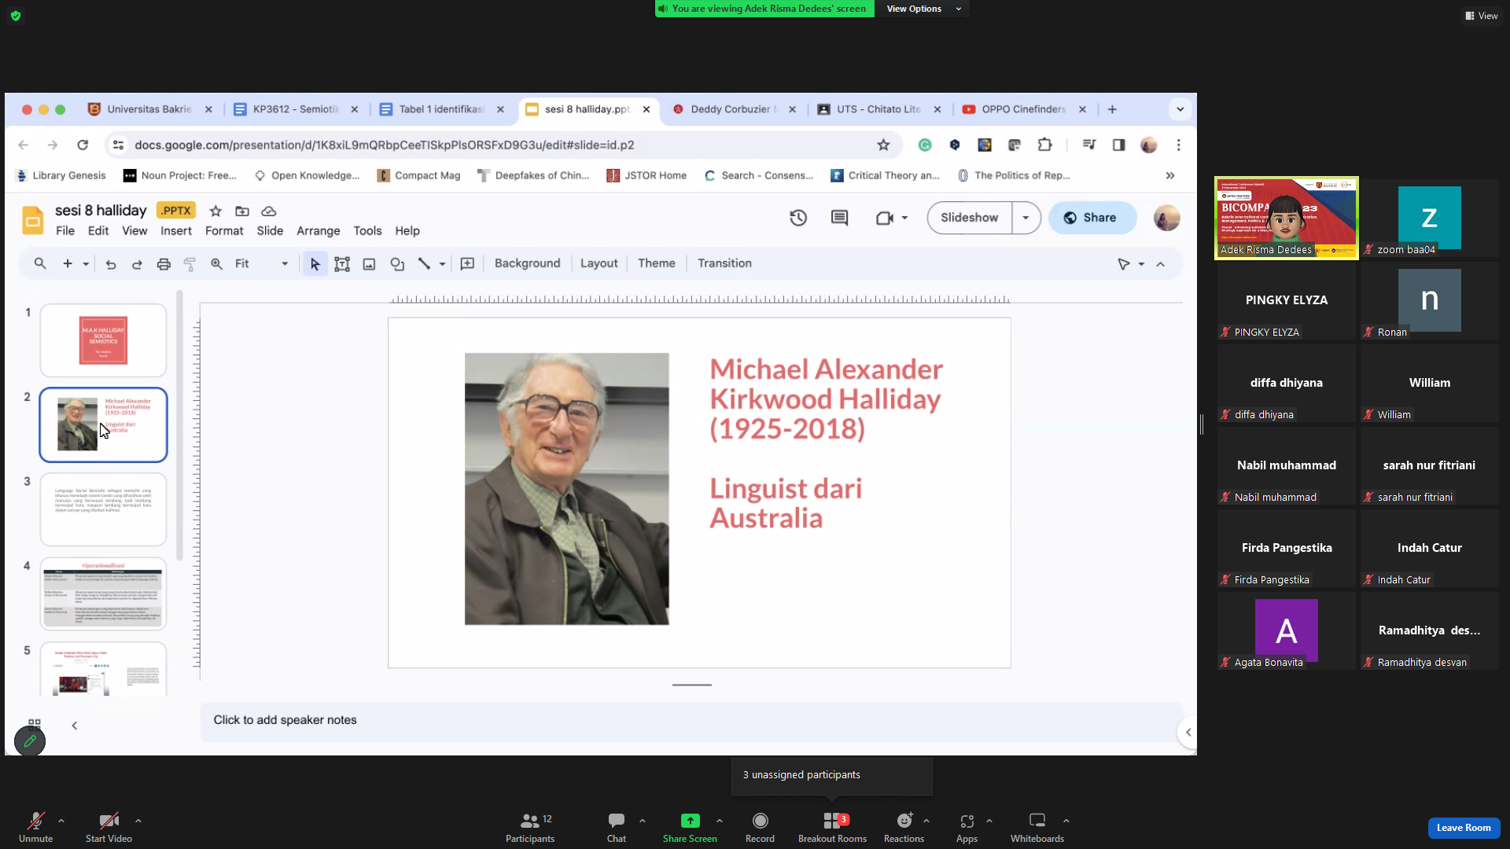Toggle the Chrome side panel
Screen dimensions: 1510x849
pyautogui.click(x=1118, y=145)
